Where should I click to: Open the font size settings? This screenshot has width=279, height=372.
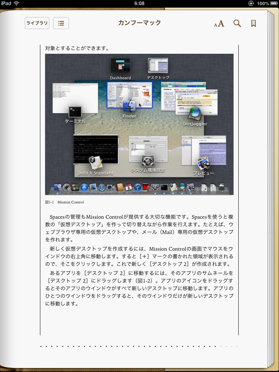pos(219,24)
